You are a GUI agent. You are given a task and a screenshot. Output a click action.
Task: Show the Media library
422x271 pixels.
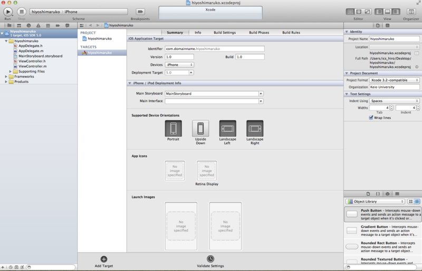(x=397, y=194)
